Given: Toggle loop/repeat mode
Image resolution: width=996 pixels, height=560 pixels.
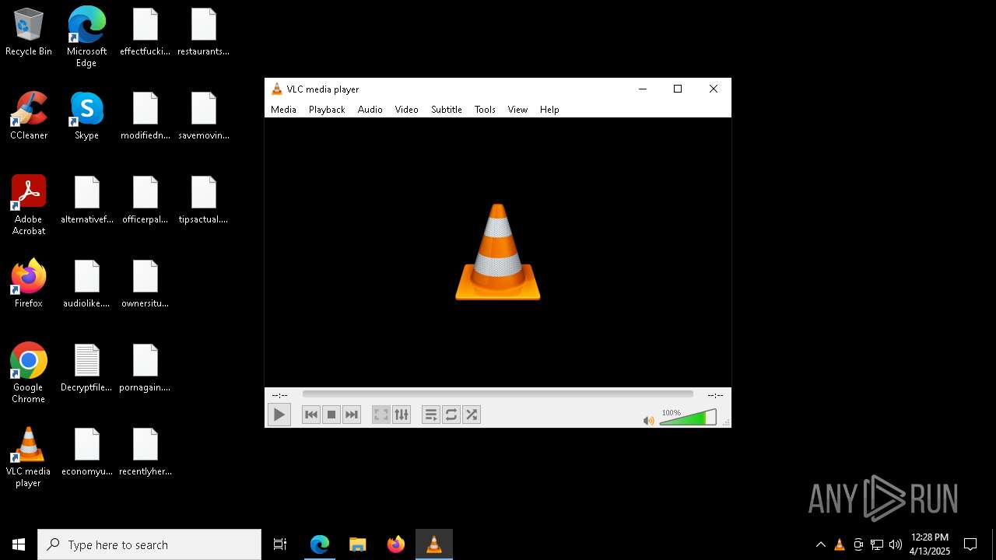Looking at the screenshot, I should [451, 415].
